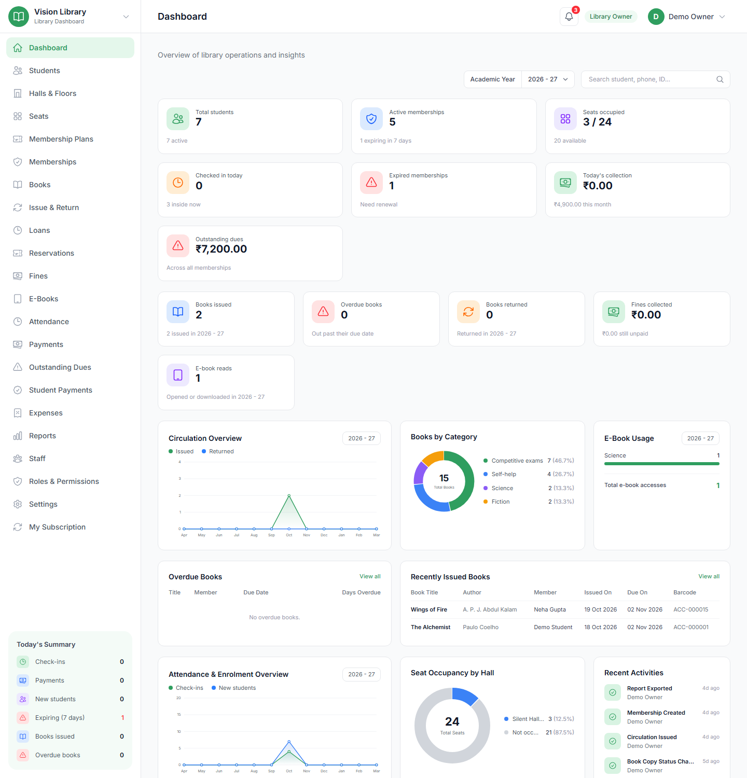The height and width of the screenshot is (778, 747).
Task: Click the Settings gear icon
Action: point(18,504)
